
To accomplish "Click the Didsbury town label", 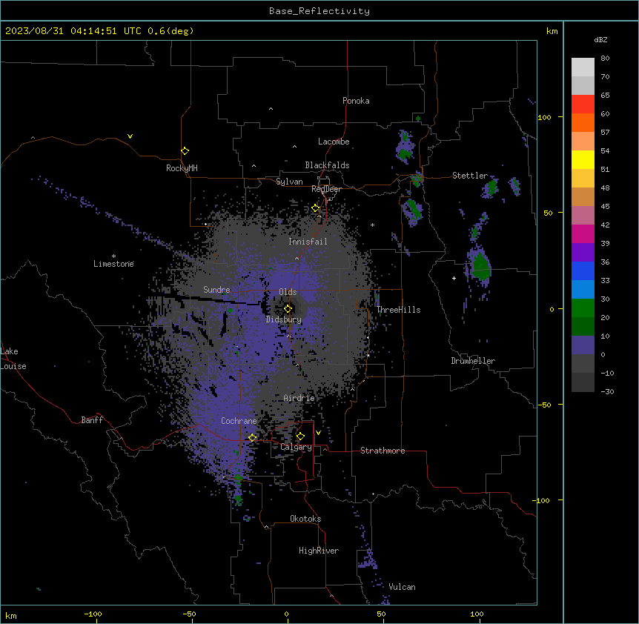I will click(x=284, y=319).
